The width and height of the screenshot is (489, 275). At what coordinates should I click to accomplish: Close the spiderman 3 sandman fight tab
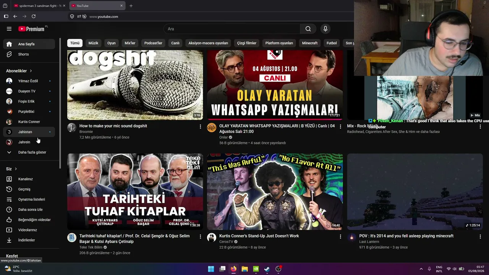click(x=64, y=6)
